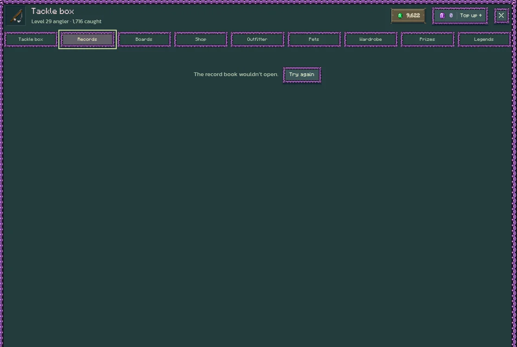
Task: Switch to the Boards tab
Action: pos(144,39)
